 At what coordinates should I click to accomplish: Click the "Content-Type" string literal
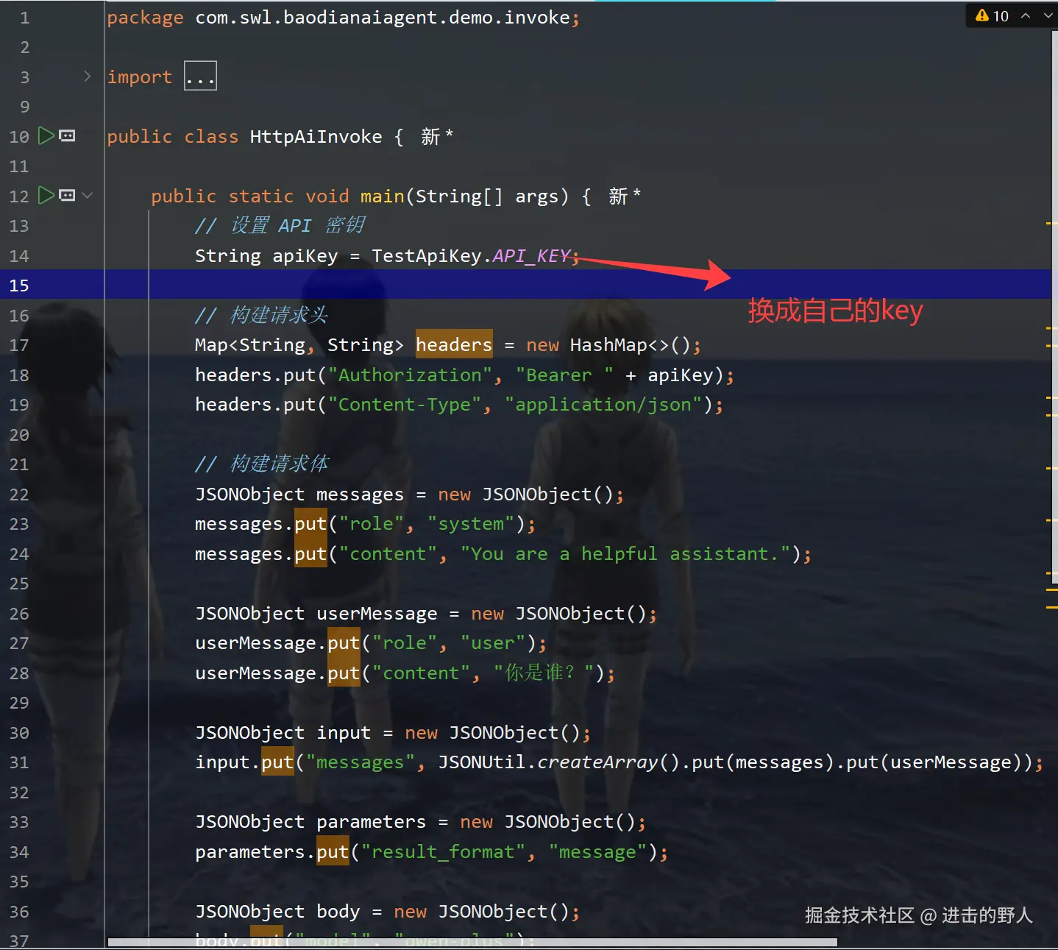(404, 405)
